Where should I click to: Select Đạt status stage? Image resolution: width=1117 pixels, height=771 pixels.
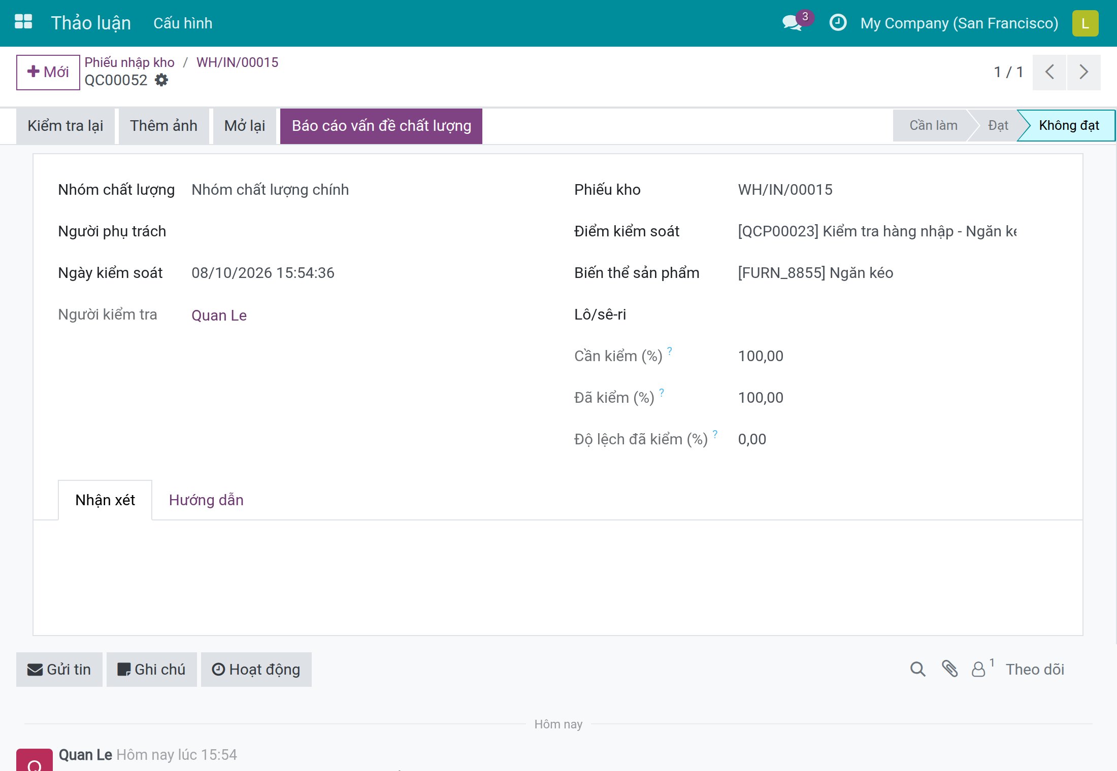coord(997,125)
